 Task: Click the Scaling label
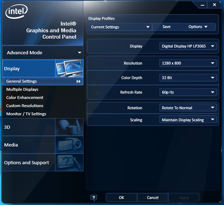136,120
